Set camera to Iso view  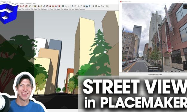pos(93,6)
